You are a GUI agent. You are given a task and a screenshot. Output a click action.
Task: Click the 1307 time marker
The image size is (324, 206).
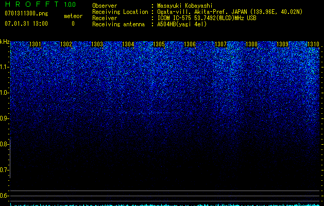click(220, 44)
